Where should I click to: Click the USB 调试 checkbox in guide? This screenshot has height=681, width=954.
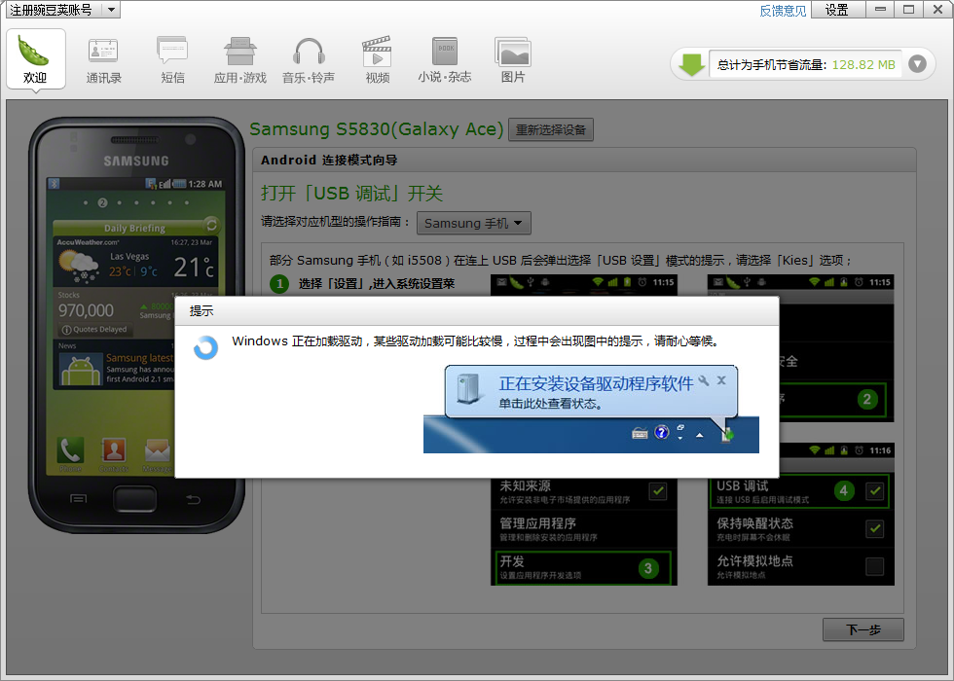pos(875,490)
